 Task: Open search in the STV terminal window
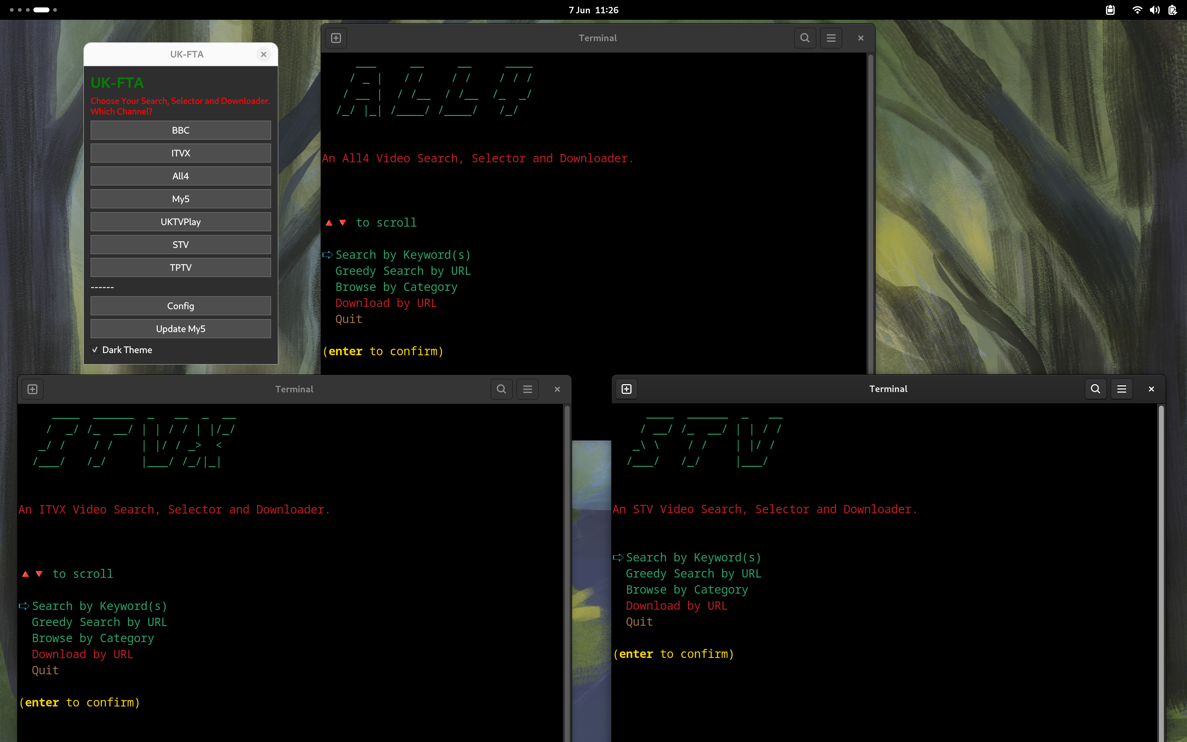(1095, 389)
